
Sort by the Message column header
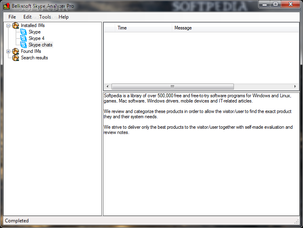pos(235,28)
